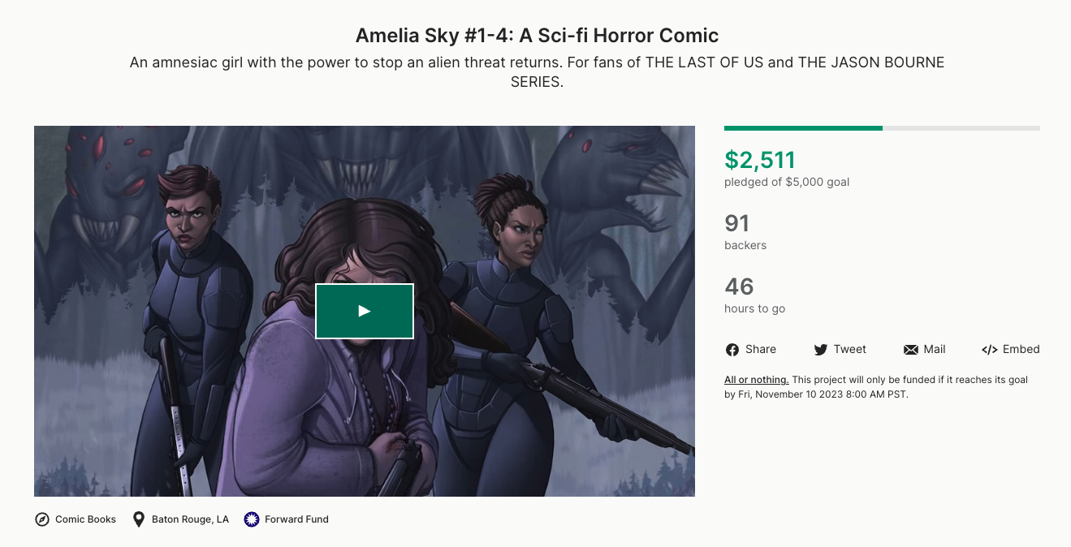Click the green funding progress bar

803,128
